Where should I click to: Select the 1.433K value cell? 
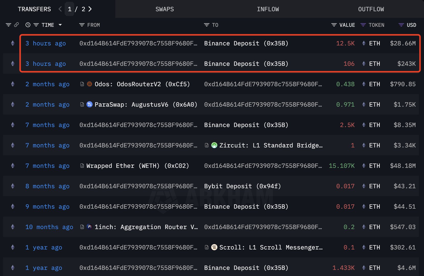[x=343, y=268]
